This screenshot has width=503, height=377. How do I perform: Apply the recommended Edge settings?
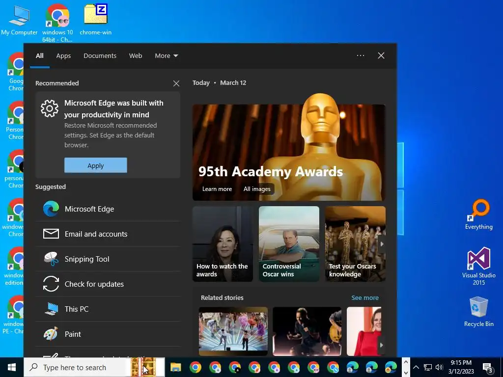coord(96,165)
